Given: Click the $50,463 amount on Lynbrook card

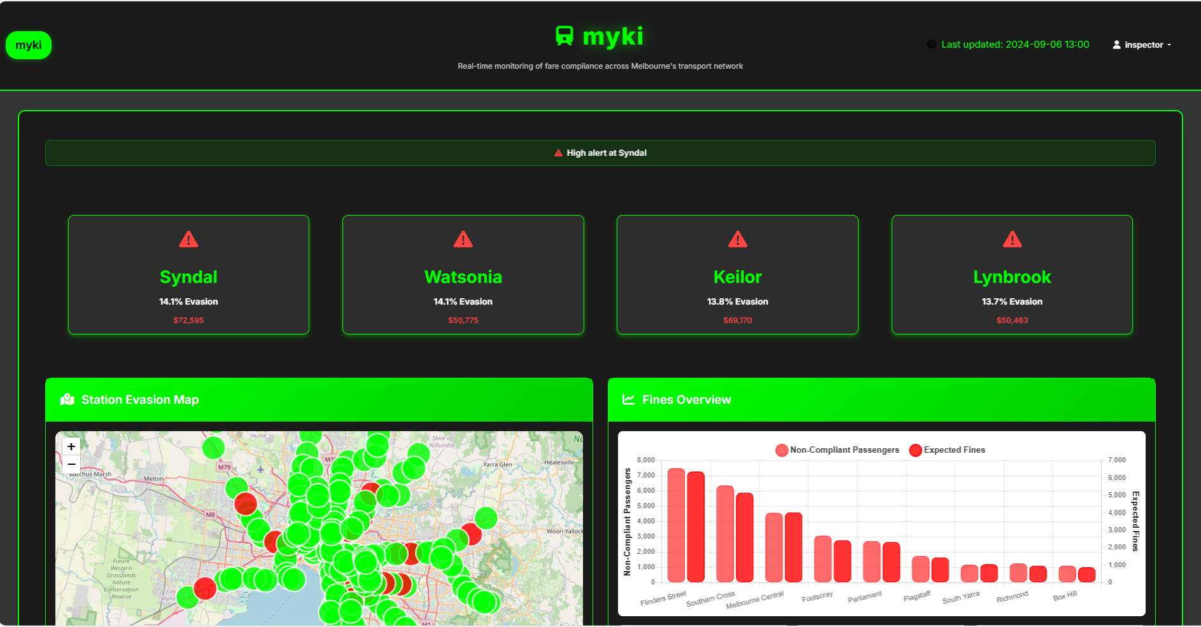Looking at the screenshot, I should coord(1013,320).
